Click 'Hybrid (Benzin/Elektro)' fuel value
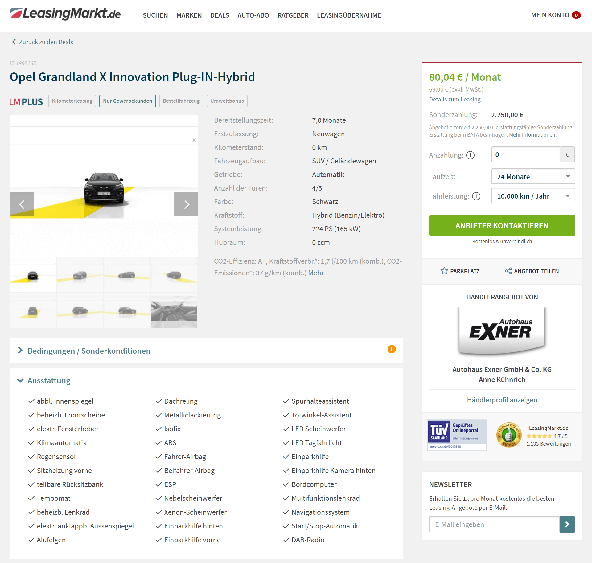 pyautogui.click(x=348, y=215)
